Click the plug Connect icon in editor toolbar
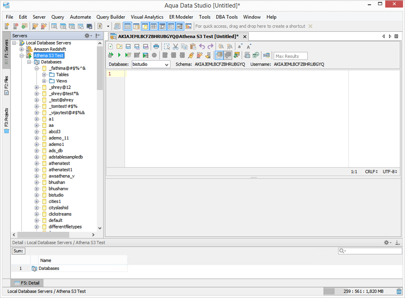The width and height of the screenshot is (405, 298). pyautogui.click(x=191, y=55)
